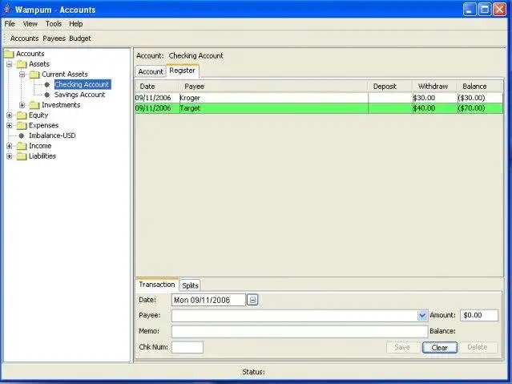This screenshot has width=512, height=384.
Task: Click the Withdraw column header
Action: [x=434, y=87]
